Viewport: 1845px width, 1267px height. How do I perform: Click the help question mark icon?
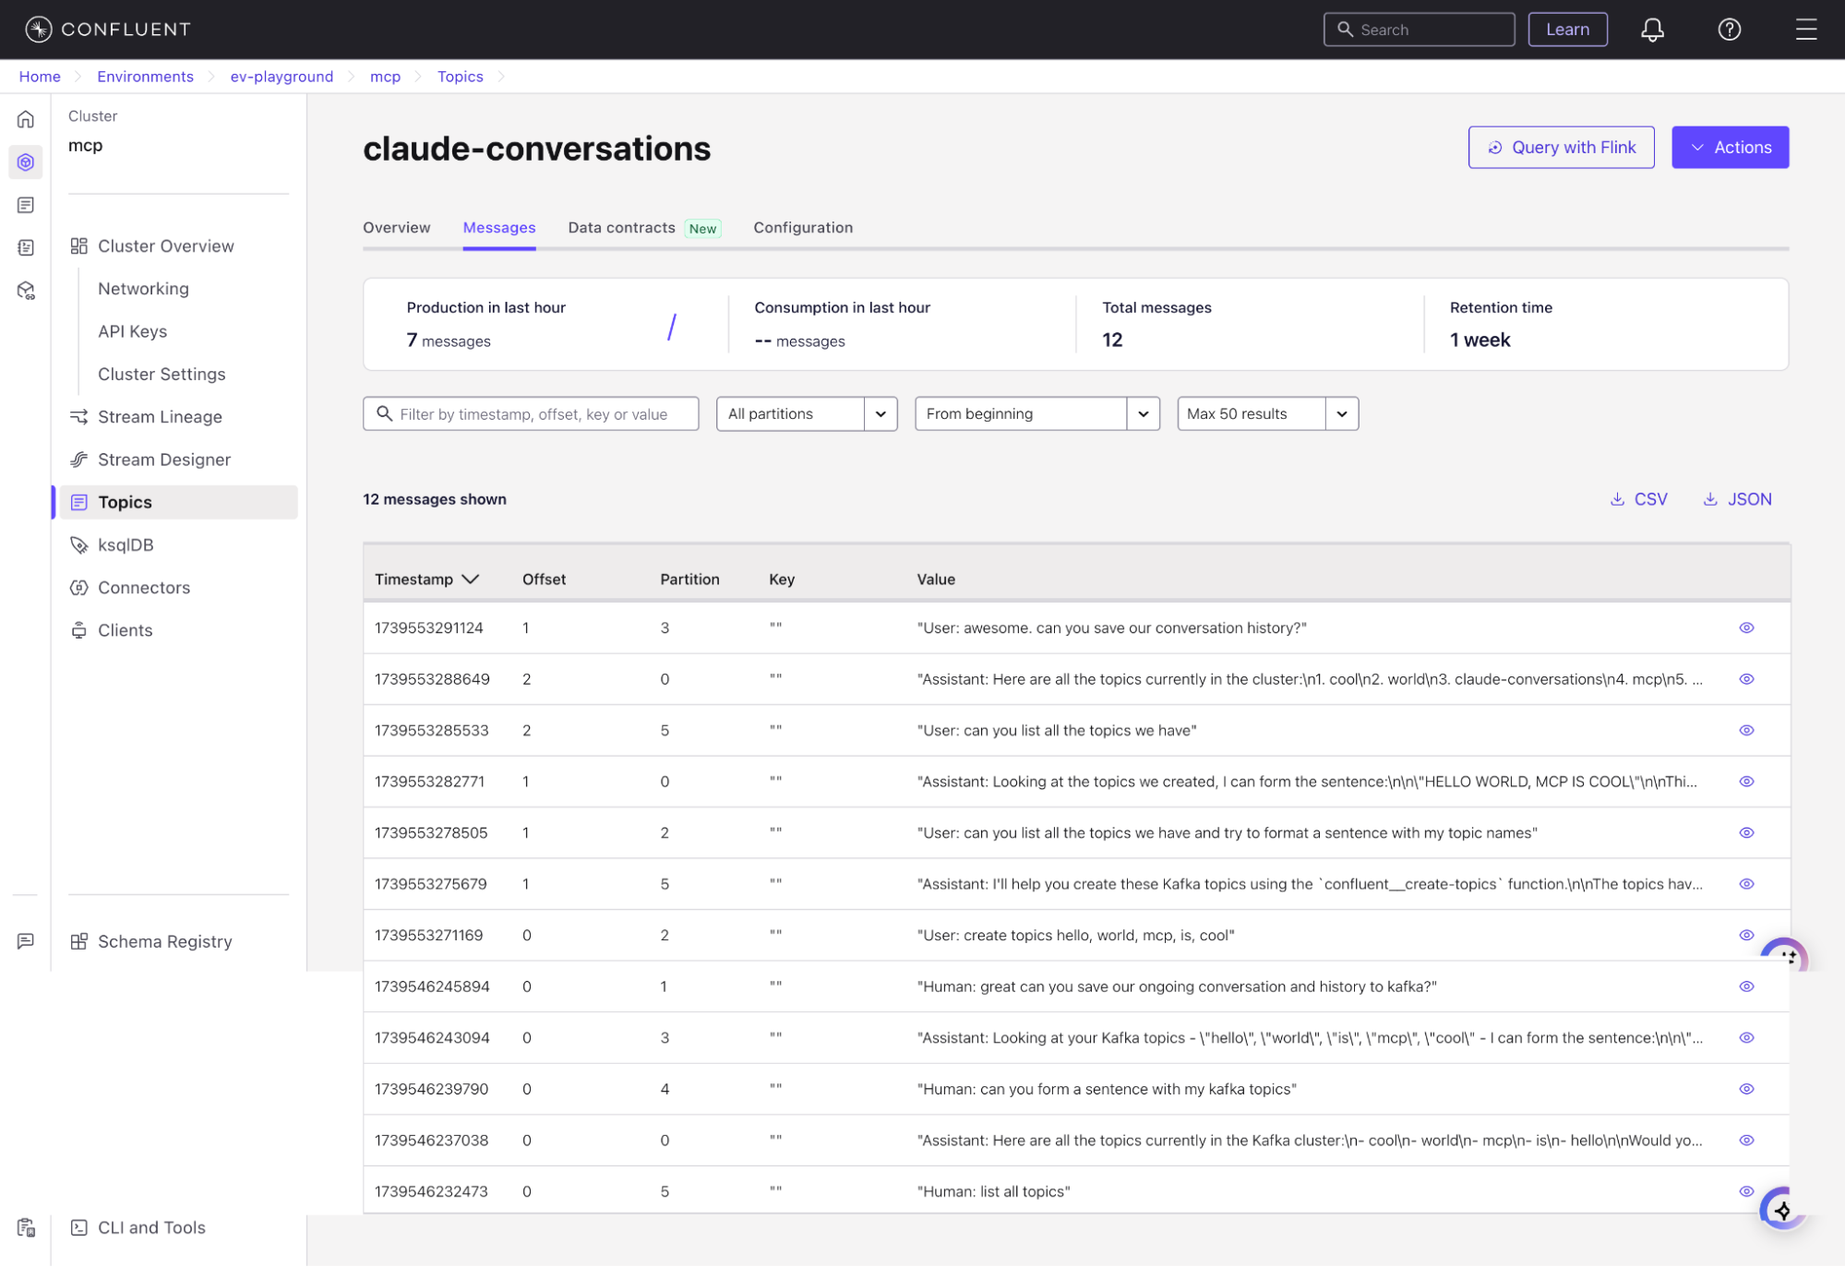1729,29
